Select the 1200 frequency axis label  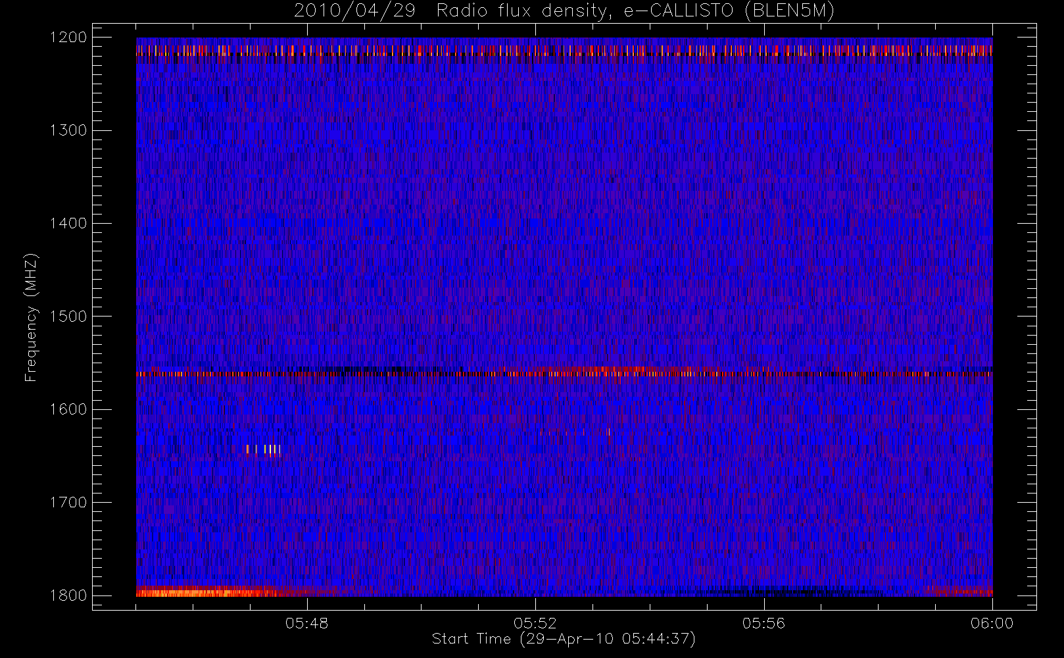[x=68, y=38]
